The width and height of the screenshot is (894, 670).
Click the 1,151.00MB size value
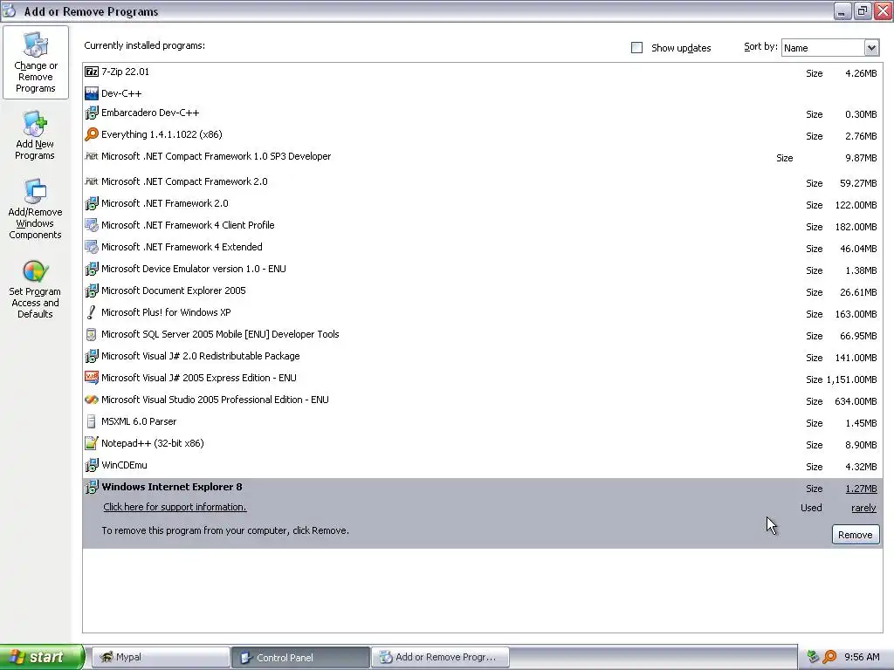(852, 379)
